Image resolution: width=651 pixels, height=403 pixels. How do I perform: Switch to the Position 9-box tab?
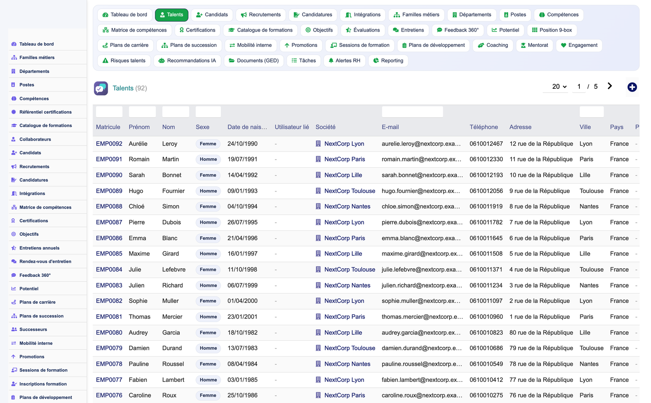tap(552, 30)
